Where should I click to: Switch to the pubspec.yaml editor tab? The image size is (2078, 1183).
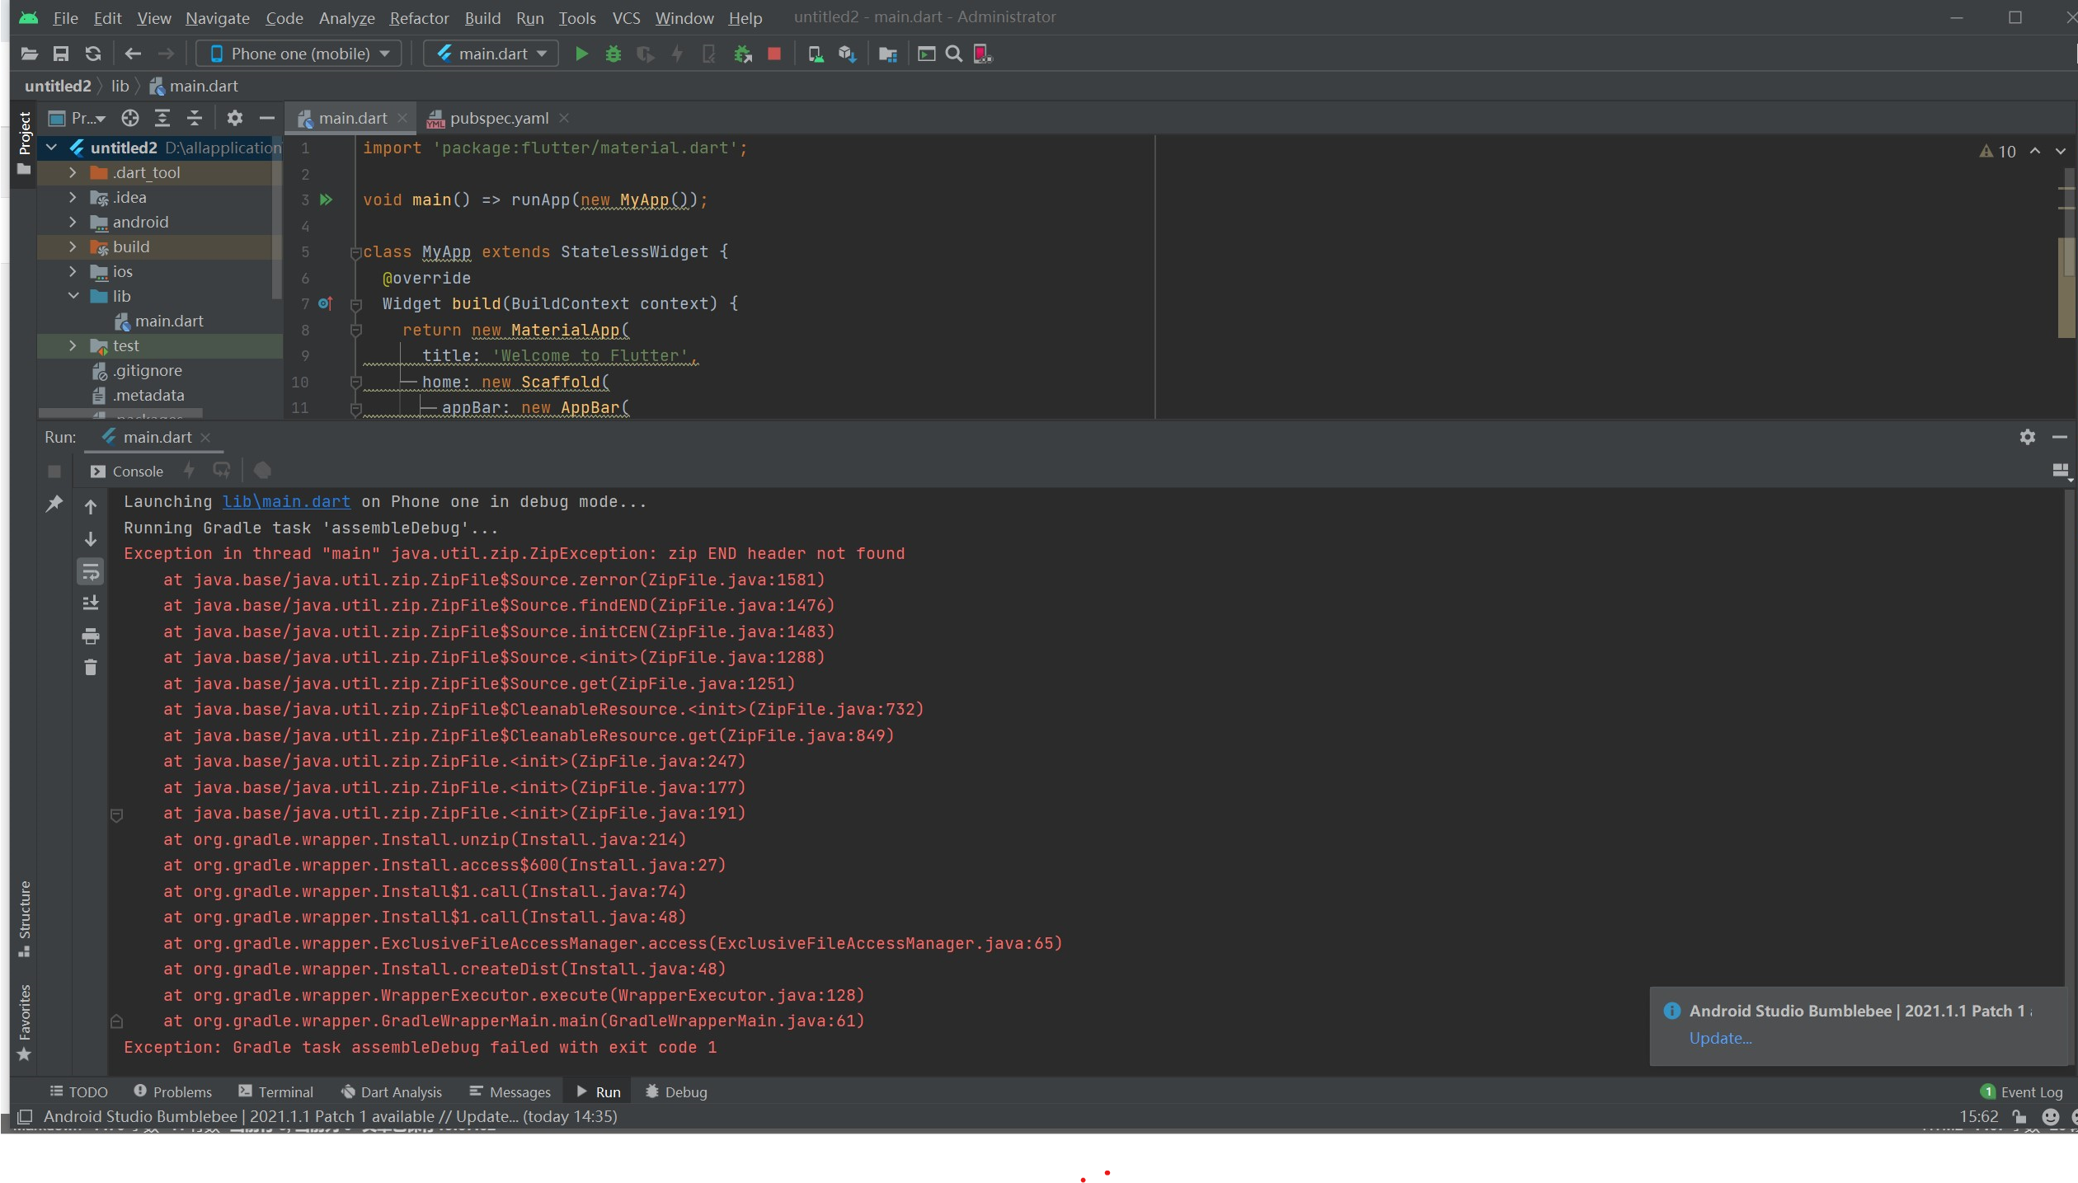point(498,119)
